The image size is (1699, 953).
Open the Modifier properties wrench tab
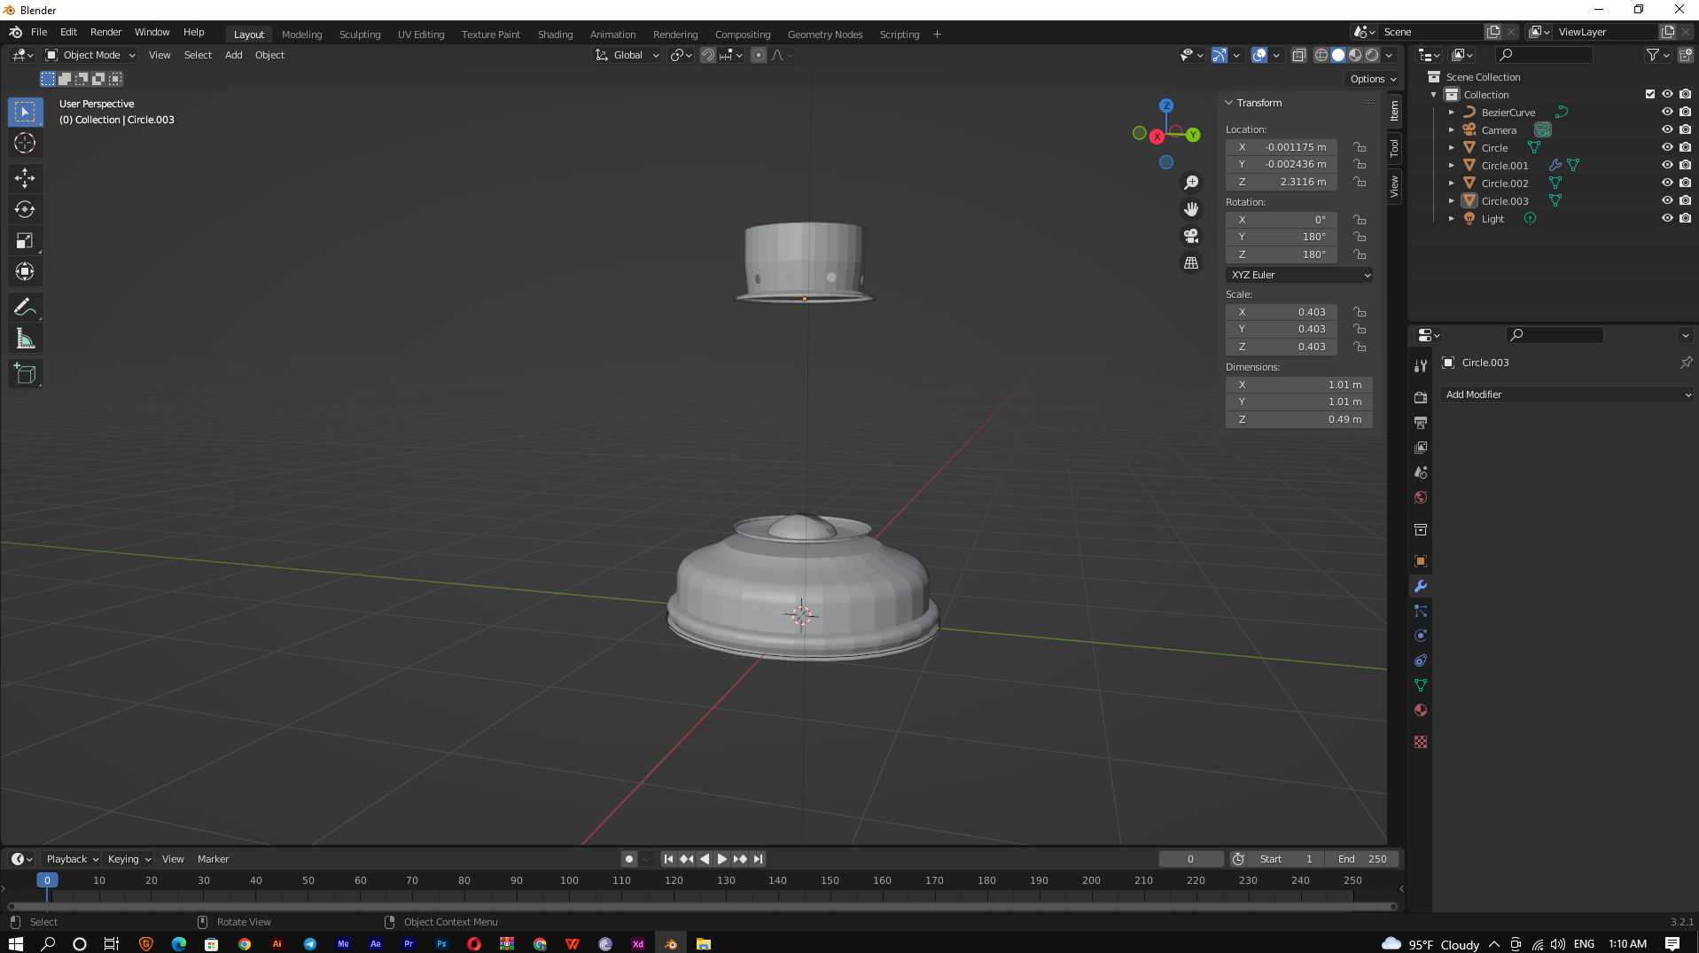[x=1421, y=586]
